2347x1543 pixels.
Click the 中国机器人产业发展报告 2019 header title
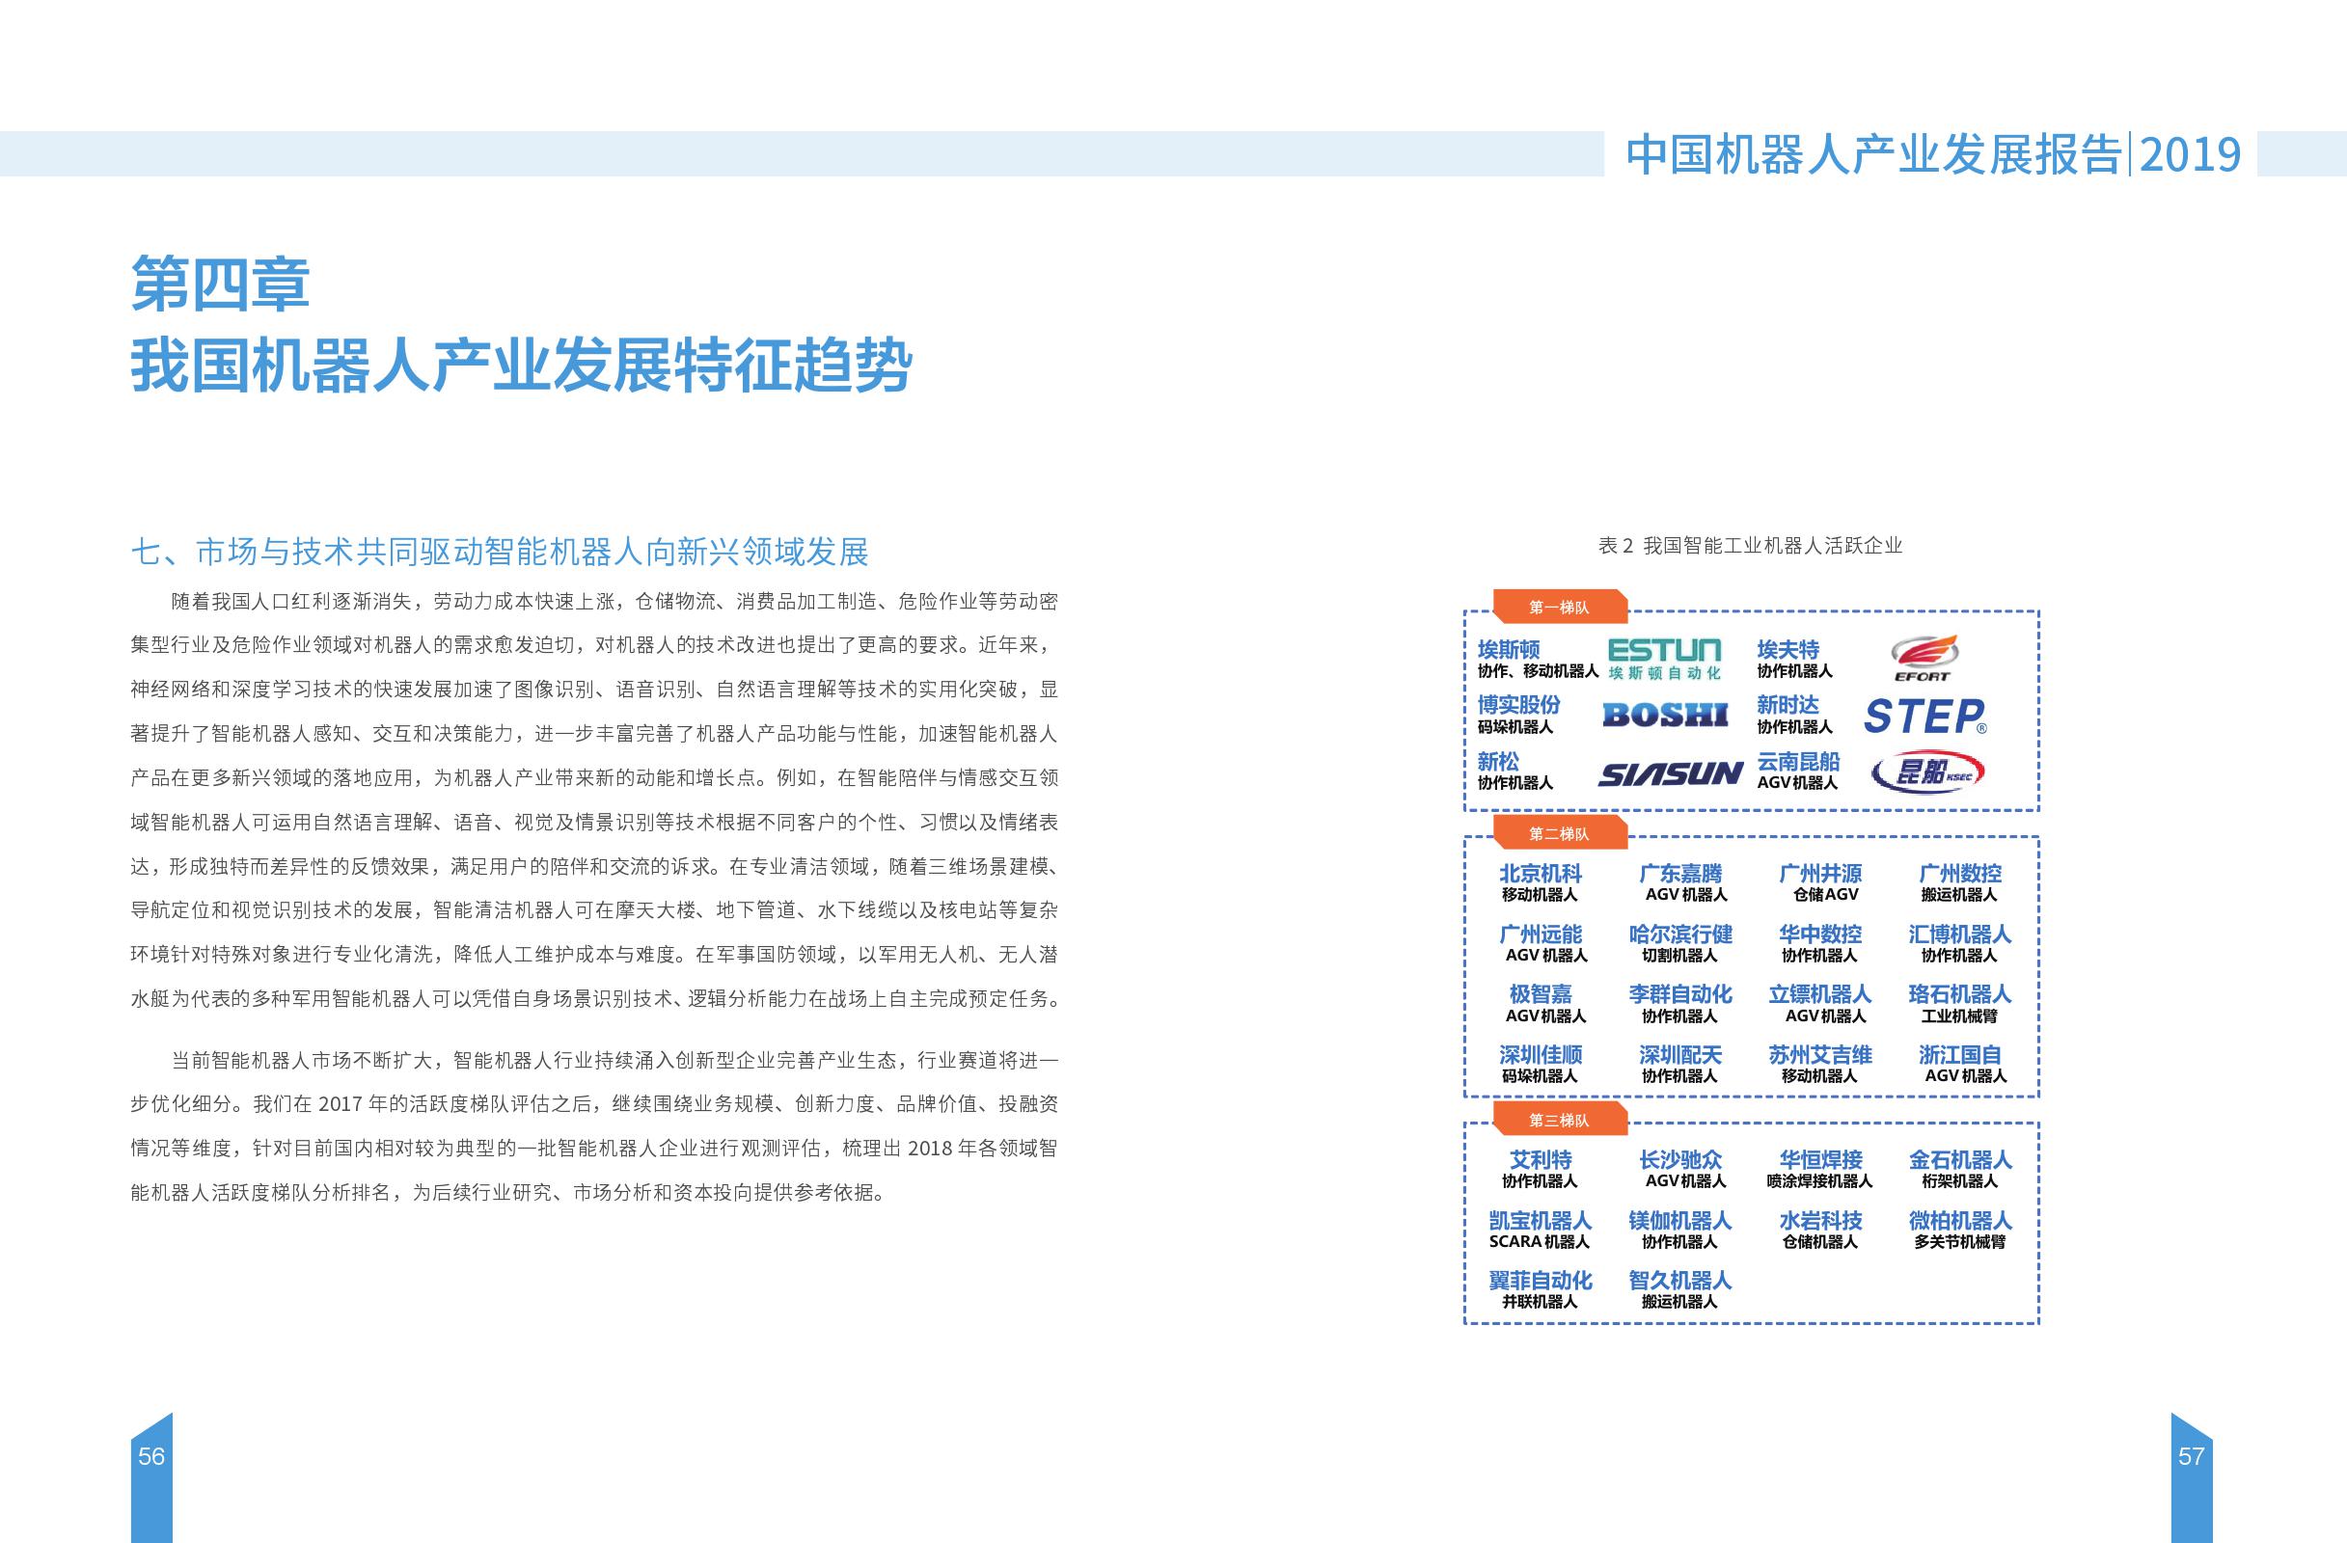[1933, 155]
